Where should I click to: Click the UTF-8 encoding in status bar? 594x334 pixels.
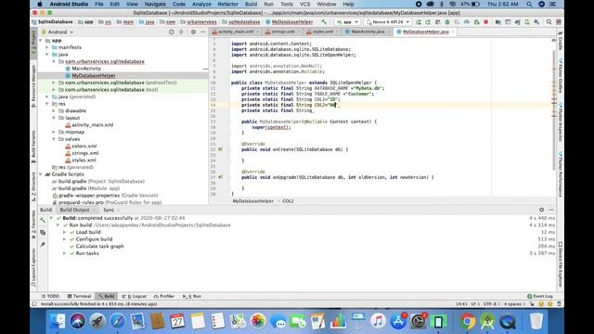click(491, 303)
